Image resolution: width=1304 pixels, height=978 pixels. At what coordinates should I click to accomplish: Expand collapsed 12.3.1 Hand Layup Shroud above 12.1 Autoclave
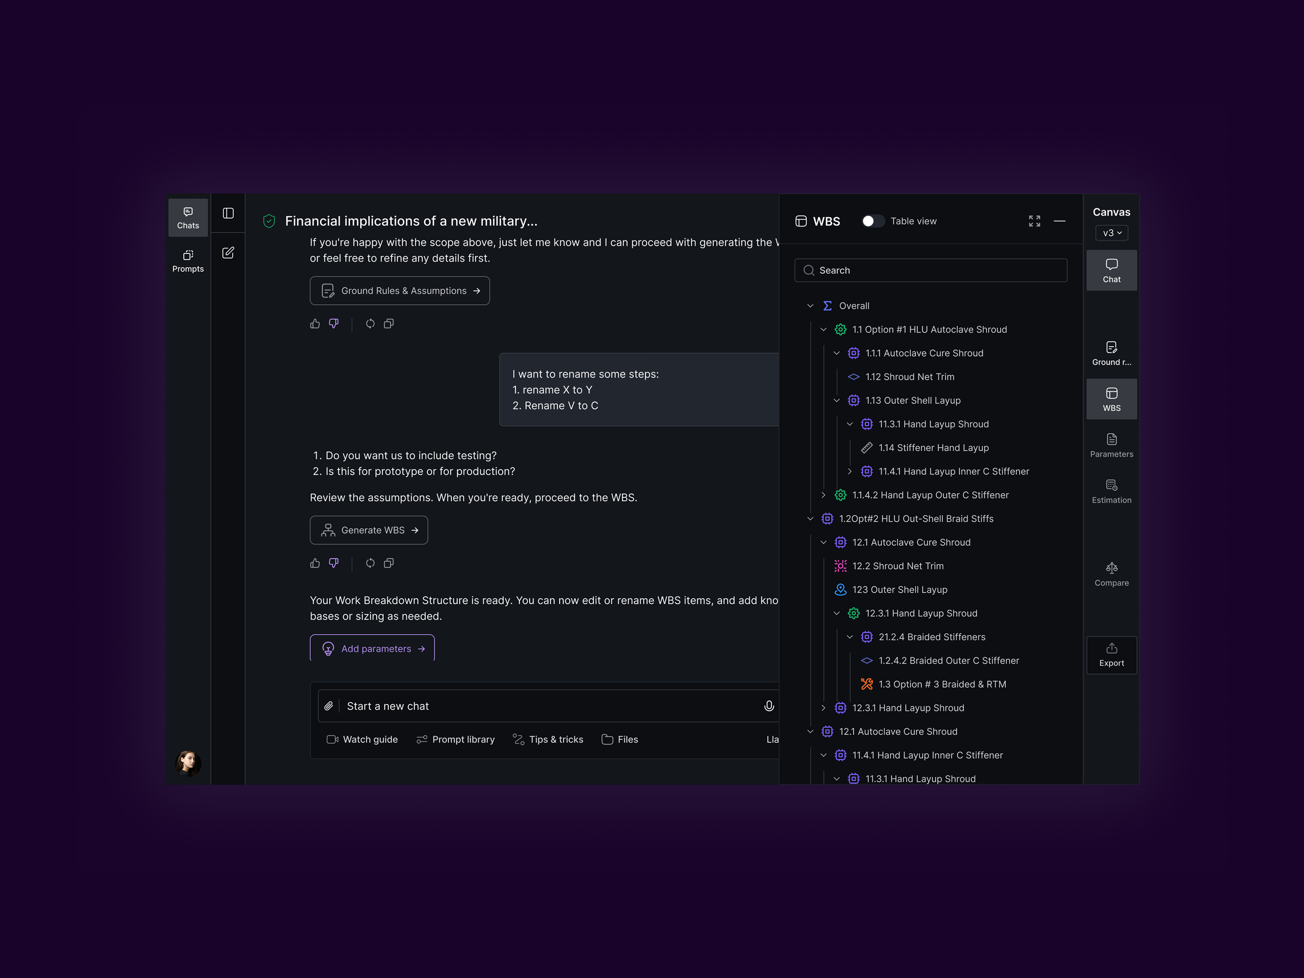point(824,707)
